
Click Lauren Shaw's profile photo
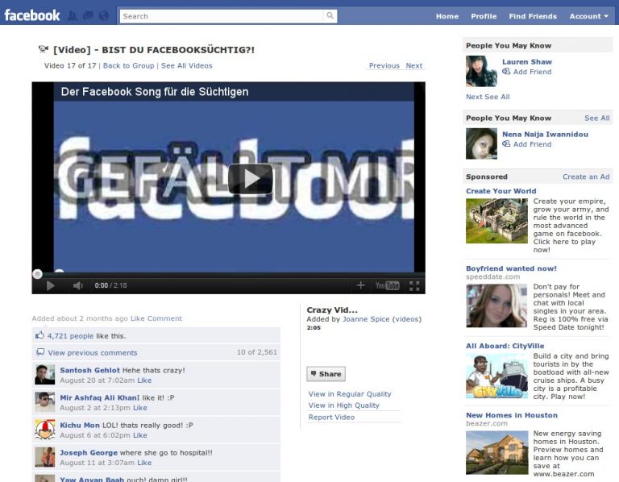click(481, 71)
